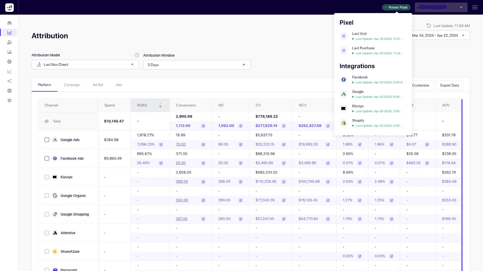Open the settings gear in sidebar
Image resolution: width=483 pixels, height=271 pixels.
click(9, 100)
